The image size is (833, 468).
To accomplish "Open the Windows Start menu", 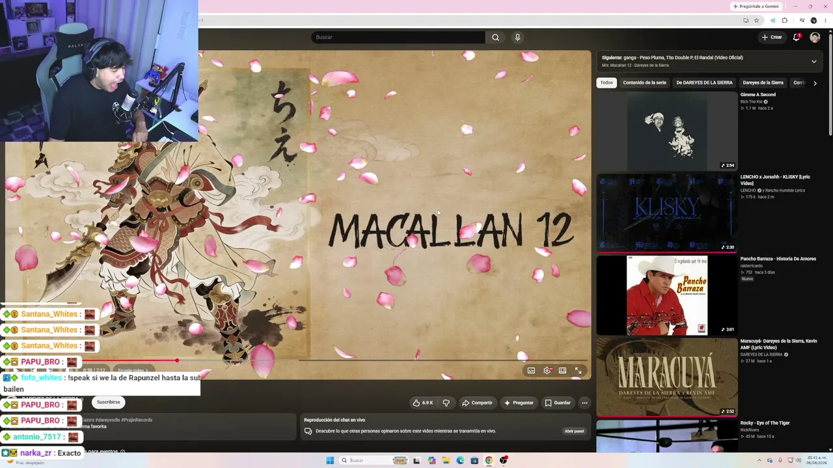I will pyautogui.click(x=330, y=460).
